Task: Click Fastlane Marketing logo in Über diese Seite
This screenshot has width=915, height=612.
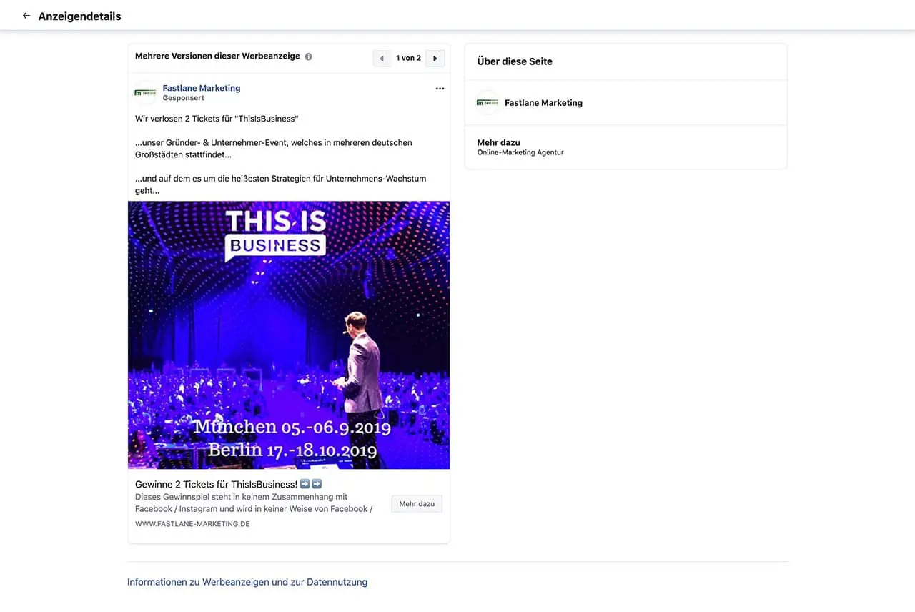Action: point(488,103)
